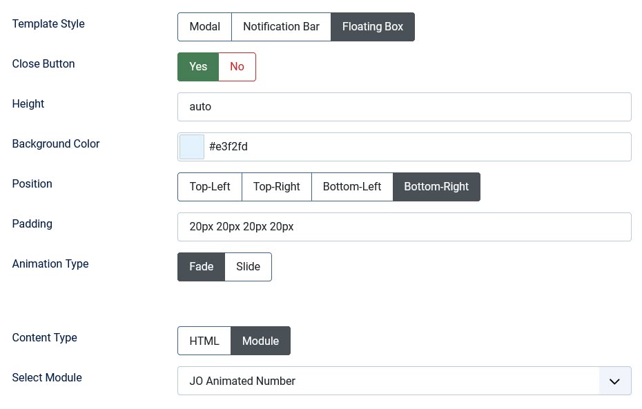Edit the Height field showing auto
Viewport: 642px width, 409px height.
point(404,106)
